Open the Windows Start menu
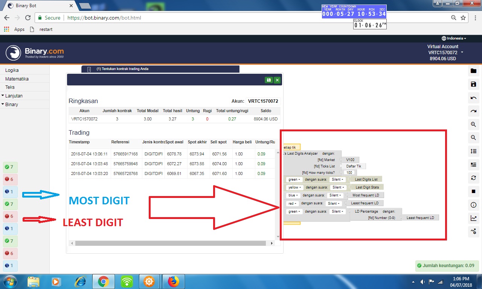Screen dimensions: 482x289 9,281
